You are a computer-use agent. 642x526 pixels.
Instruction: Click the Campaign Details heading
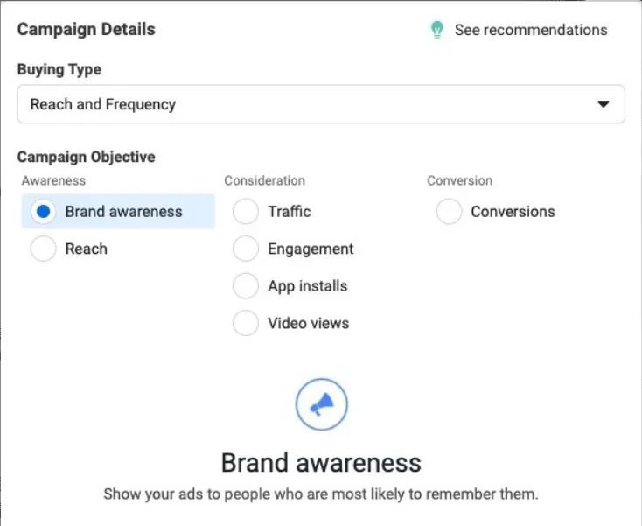(x=86, y=29)
